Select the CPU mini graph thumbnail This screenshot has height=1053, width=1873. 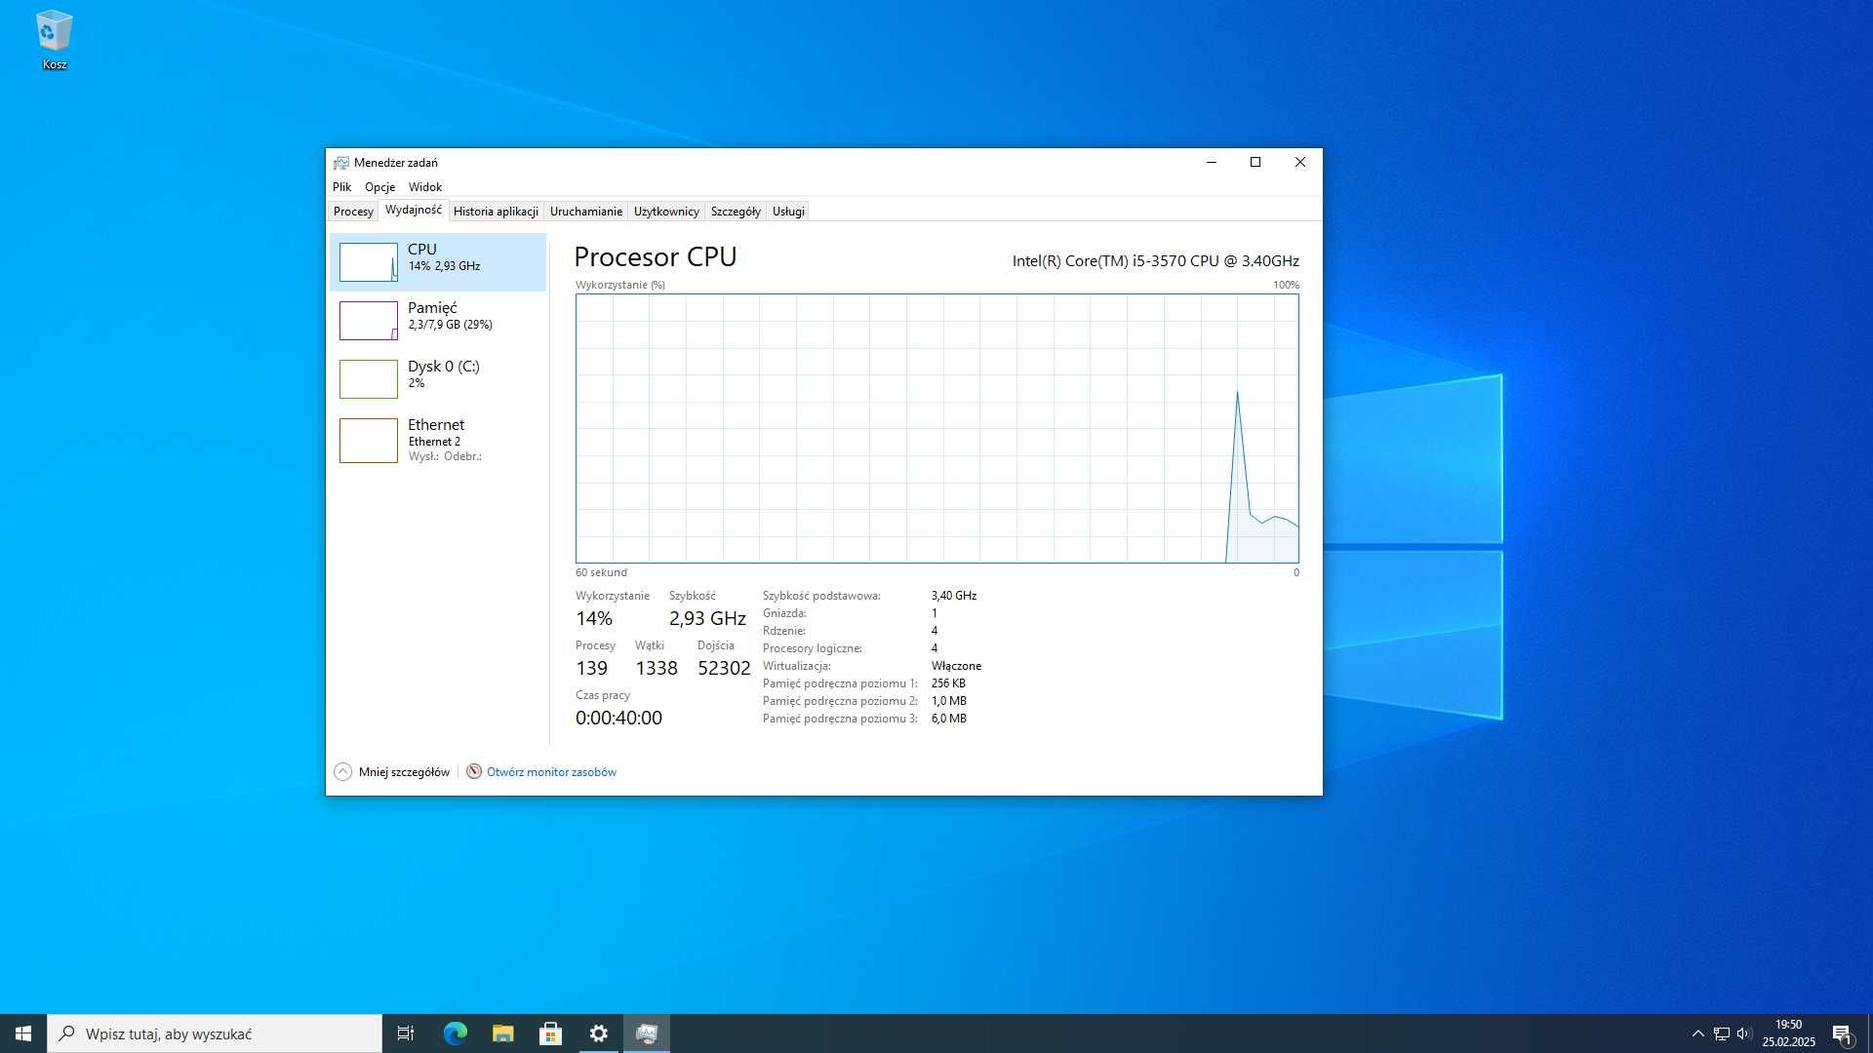[x=368, y=262]
